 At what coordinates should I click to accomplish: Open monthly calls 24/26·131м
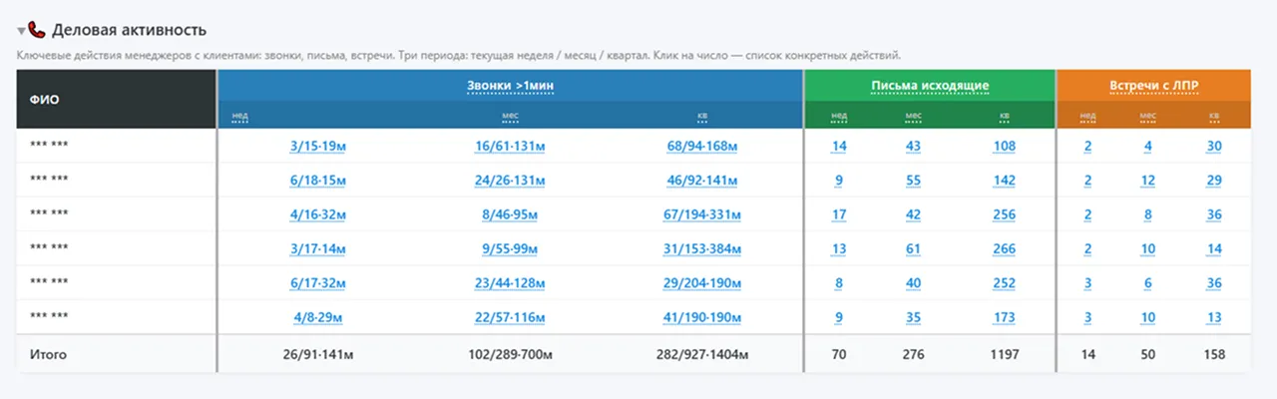[510, 181]
